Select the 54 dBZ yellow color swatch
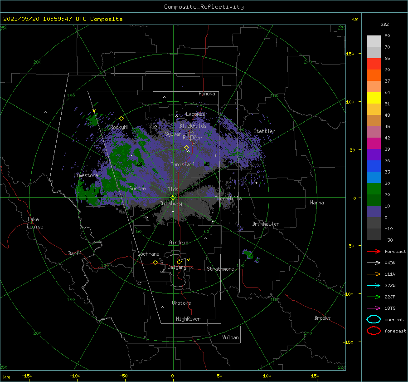The image size is (408, 382). click(374, 98)
